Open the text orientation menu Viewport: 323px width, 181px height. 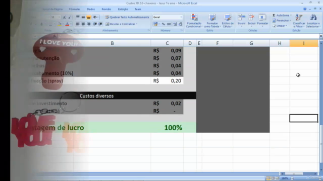[x=95, y=17]
